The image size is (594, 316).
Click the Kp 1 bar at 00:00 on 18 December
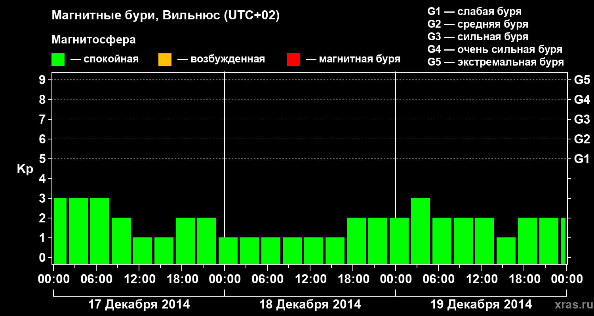click(228, 250)
